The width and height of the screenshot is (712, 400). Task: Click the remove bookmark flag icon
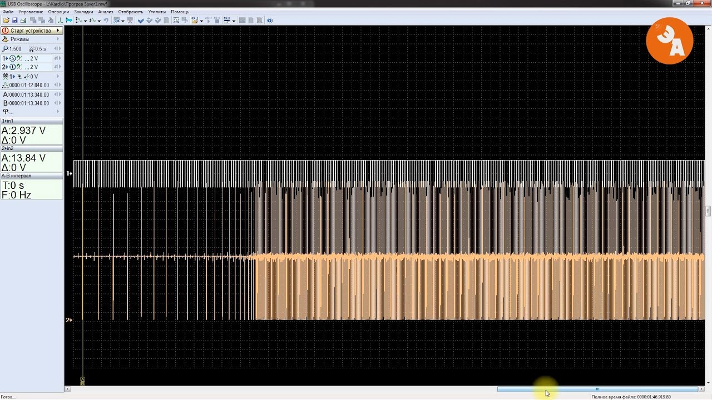(130, 21)
